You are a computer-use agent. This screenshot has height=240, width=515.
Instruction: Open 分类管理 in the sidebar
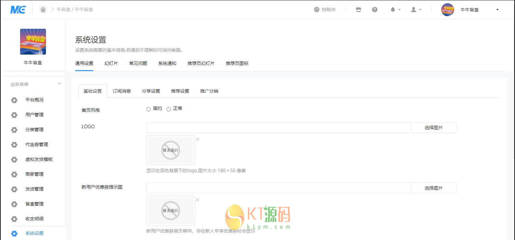point(34,130)
